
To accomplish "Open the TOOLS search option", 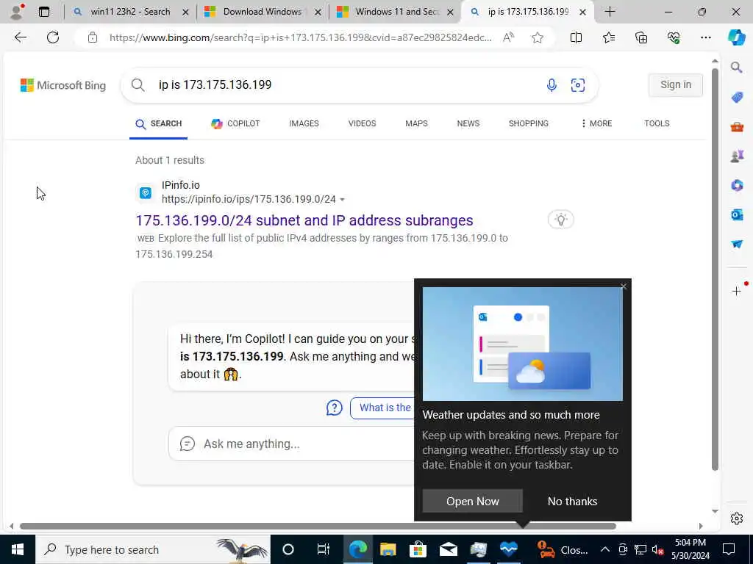I will click(657, 123).
